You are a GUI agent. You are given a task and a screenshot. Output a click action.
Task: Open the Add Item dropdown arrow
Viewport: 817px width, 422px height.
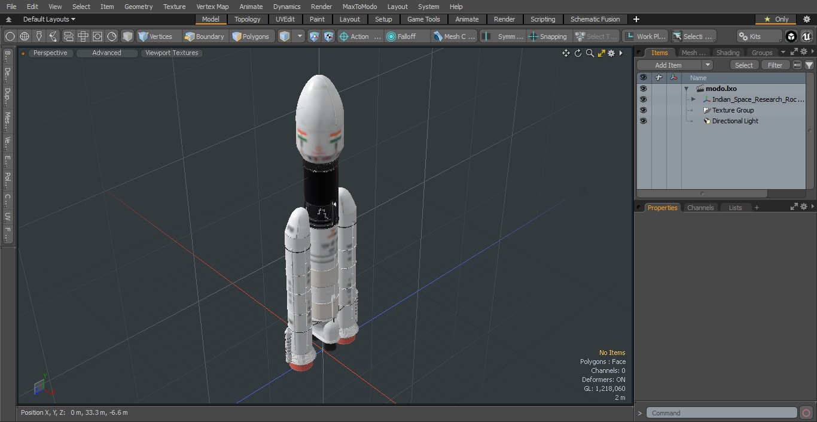[708, 65]
